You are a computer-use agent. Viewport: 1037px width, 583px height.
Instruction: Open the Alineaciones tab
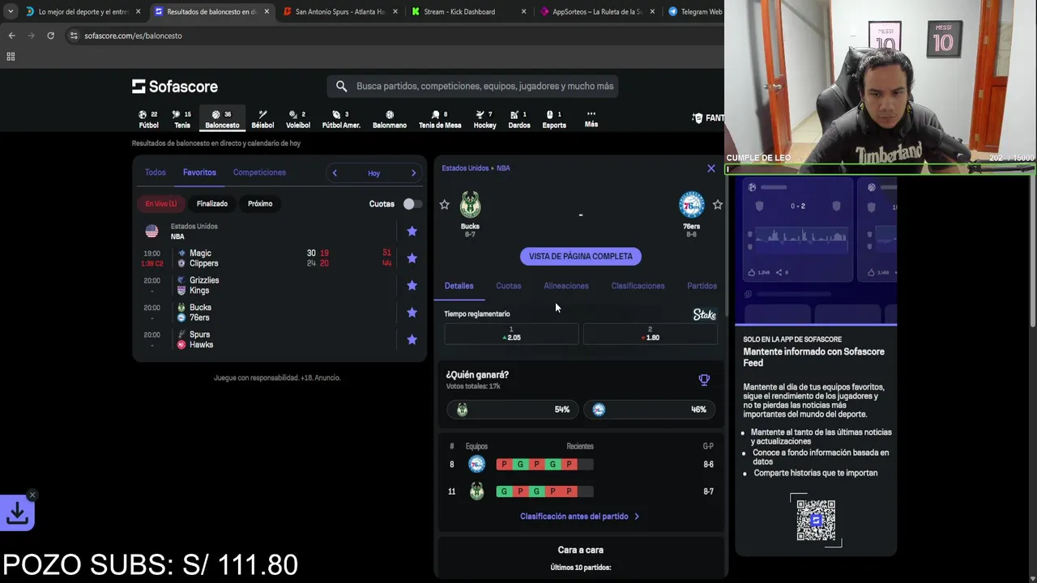coord(566,286)
